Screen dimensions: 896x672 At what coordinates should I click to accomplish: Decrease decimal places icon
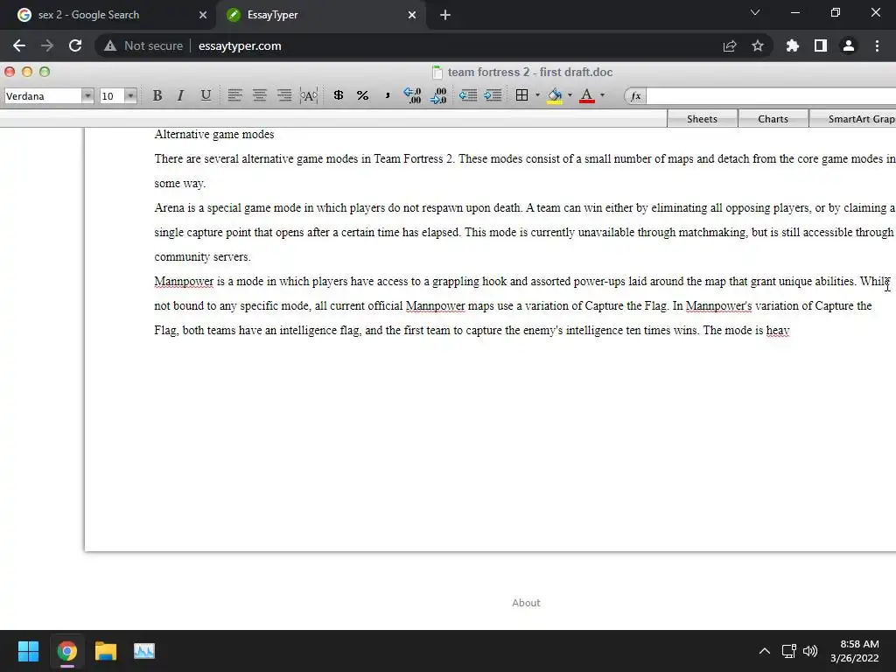click(x=438, y=95)
